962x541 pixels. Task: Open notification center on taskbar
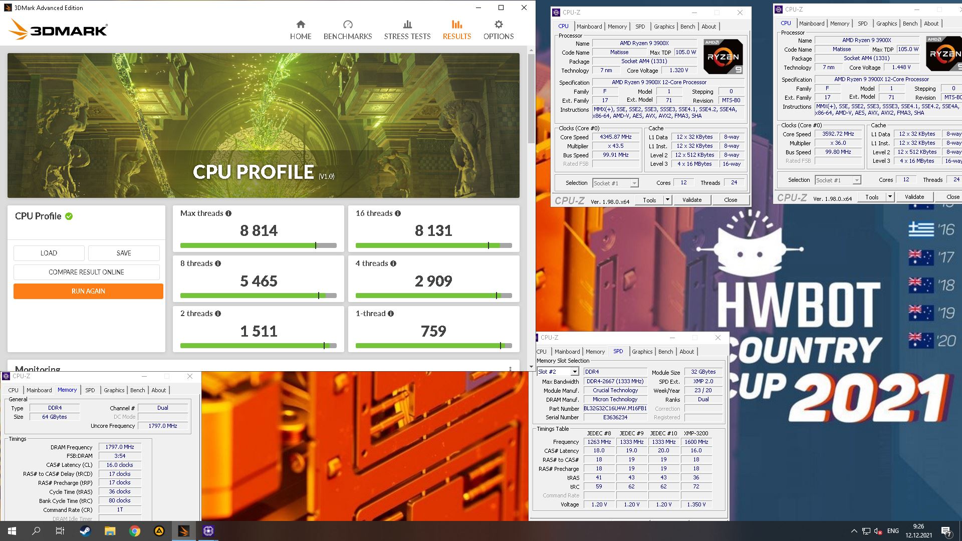pos(946,531)
